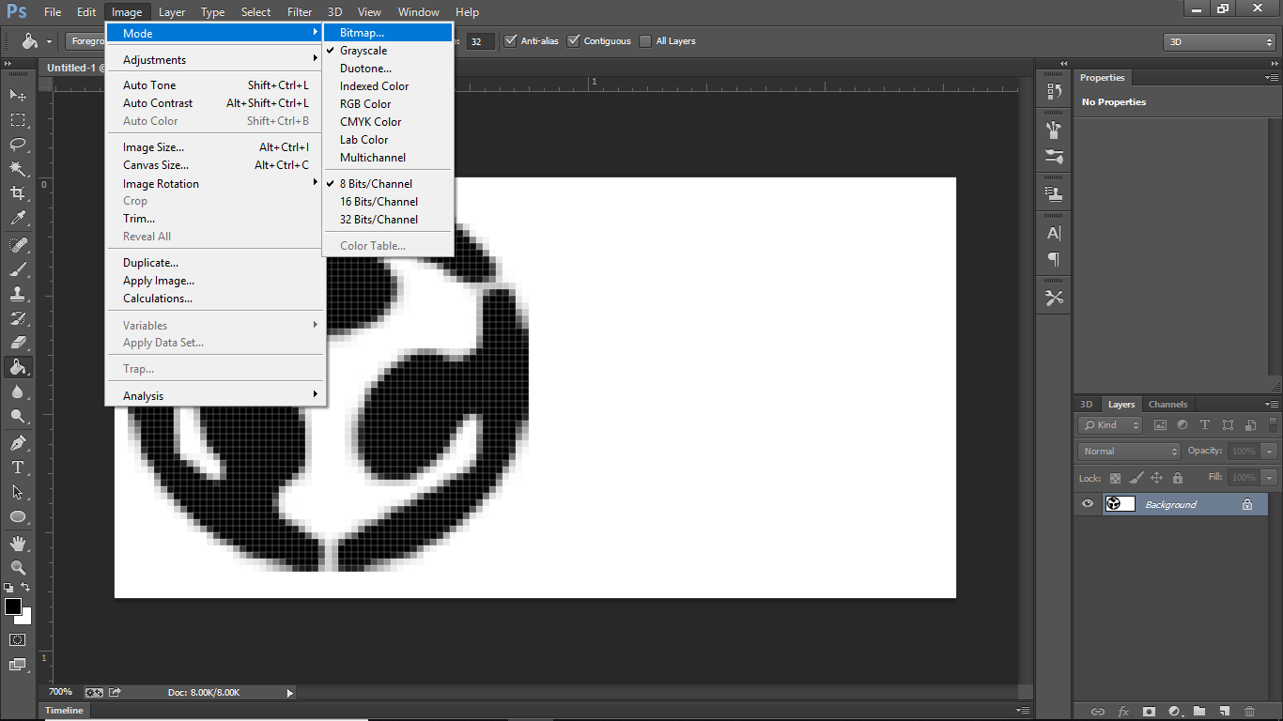Screen dimensions: 1283x721
Task: Select the Spot Healing Brush tool
Action: click(18, 245)
